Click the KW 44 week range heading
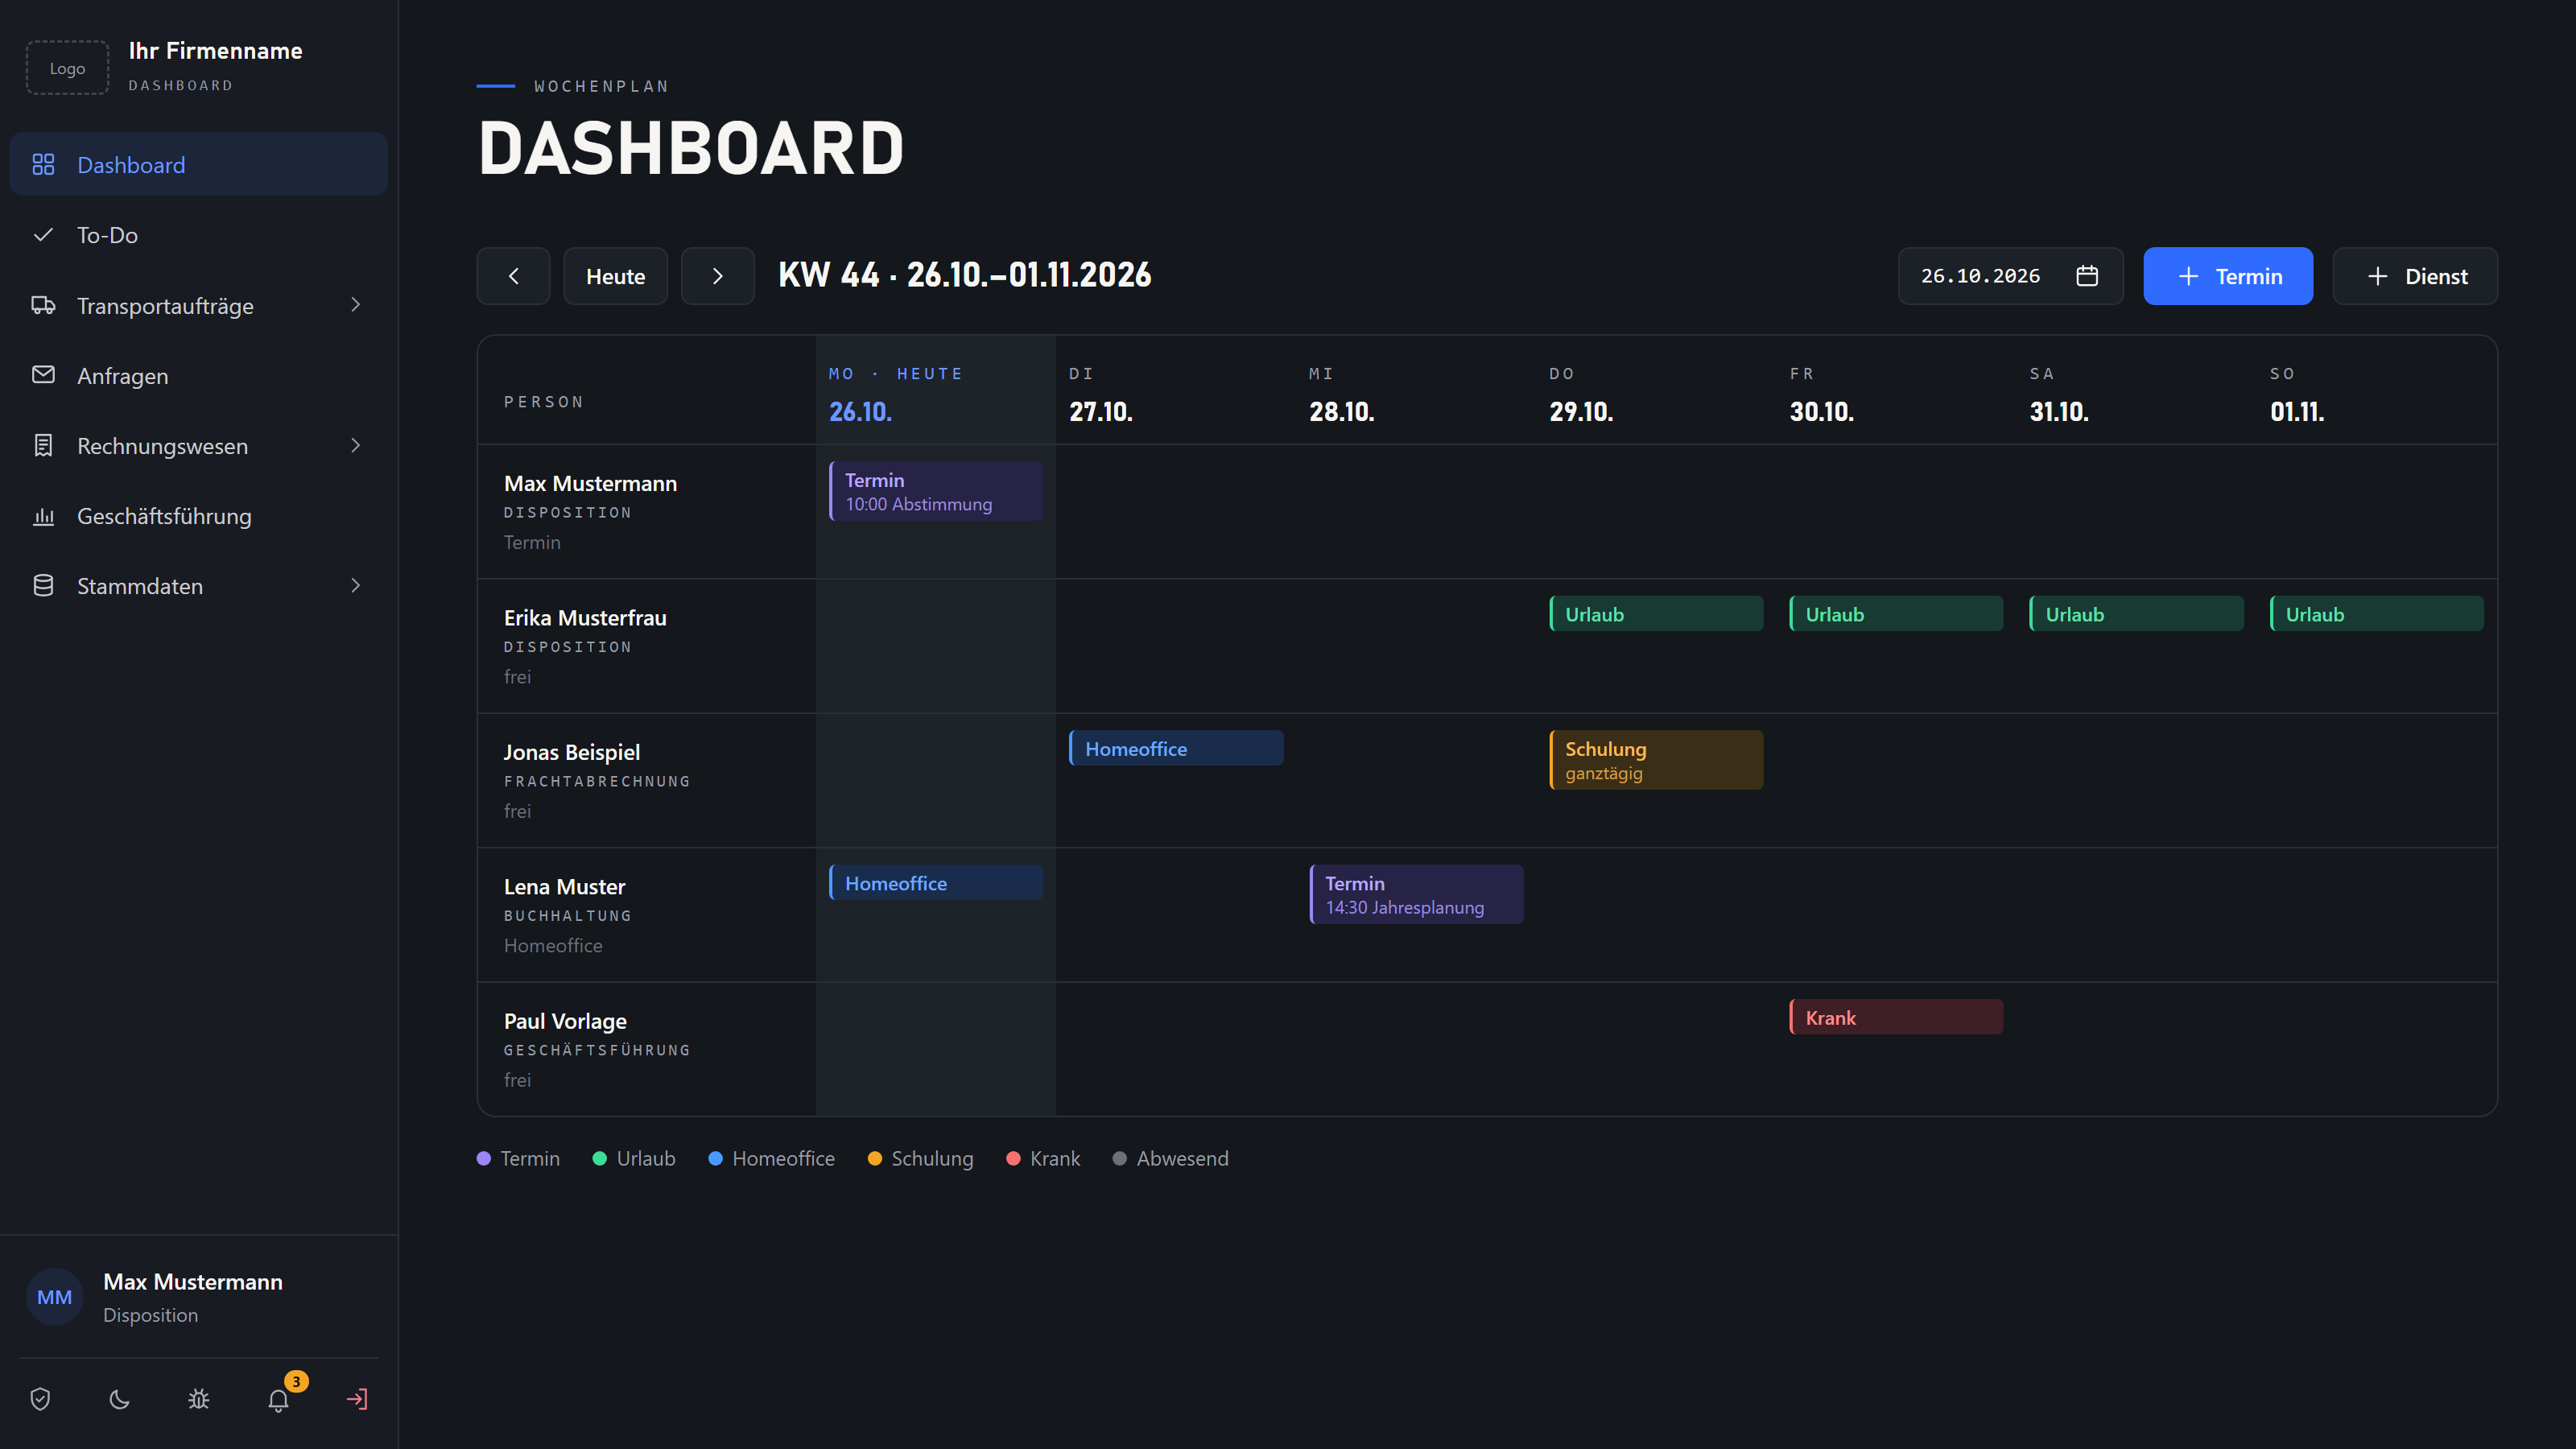 964,275
